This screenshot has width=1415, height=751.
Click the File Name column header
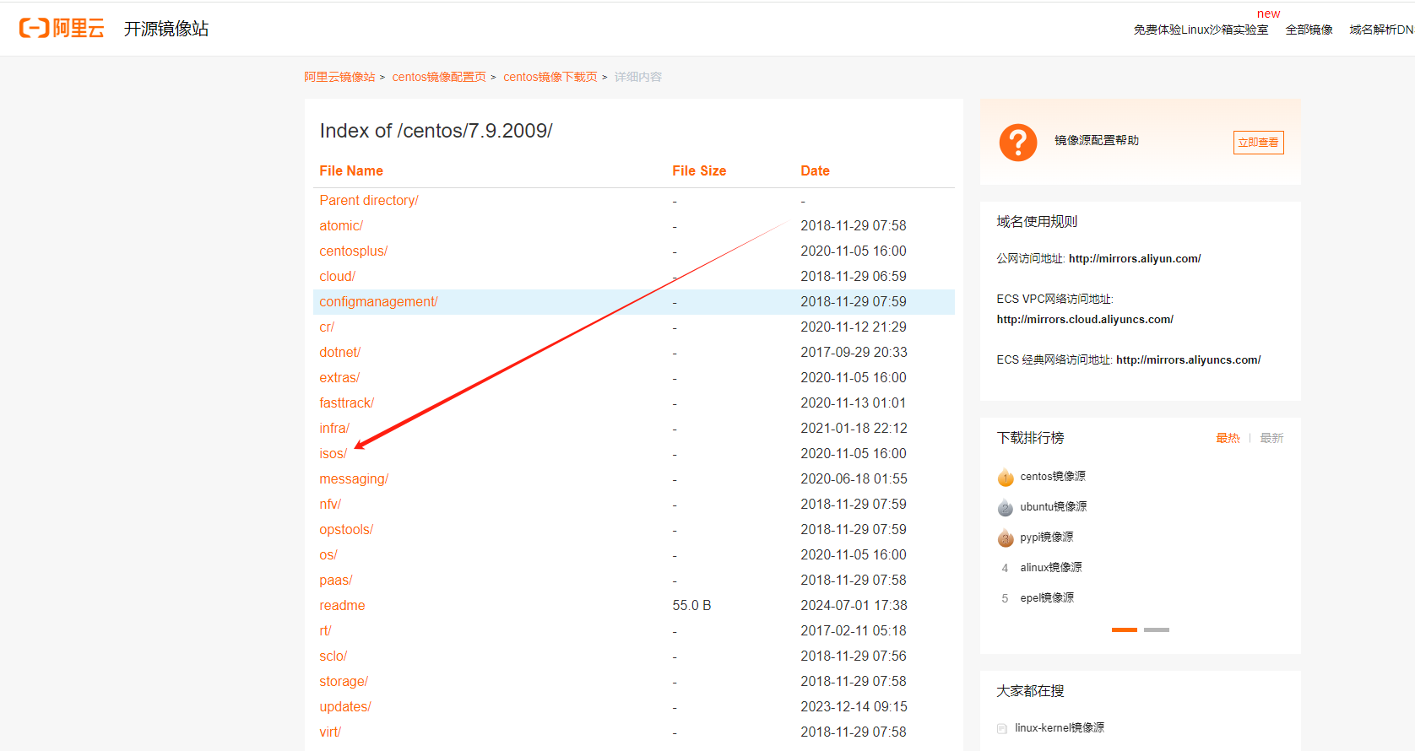pyautogui.click(x=351, y=171)
